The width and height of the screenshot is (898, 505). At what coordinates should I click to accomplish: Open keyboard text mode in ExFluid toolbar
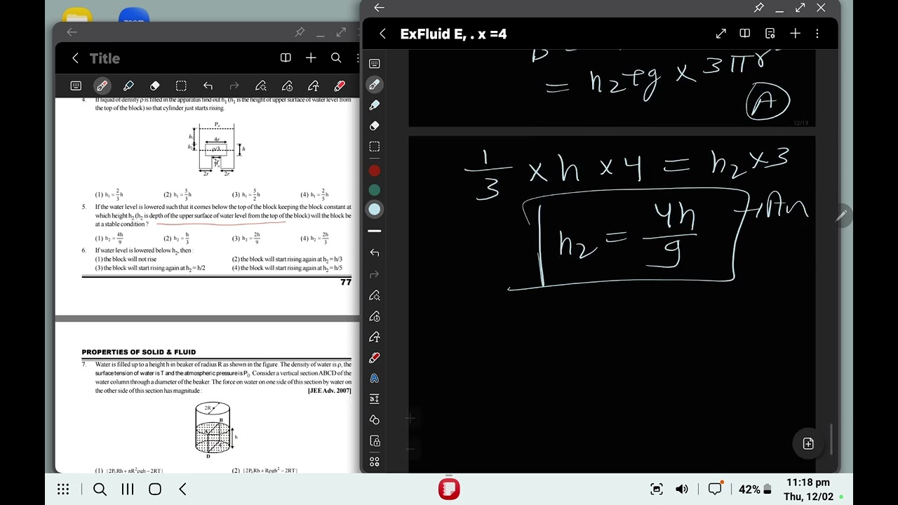tap(375, 64)
